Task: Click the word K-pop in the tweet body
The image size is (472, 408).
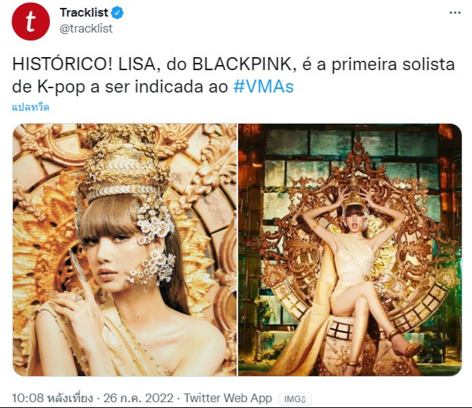Action: coord(61,87)
